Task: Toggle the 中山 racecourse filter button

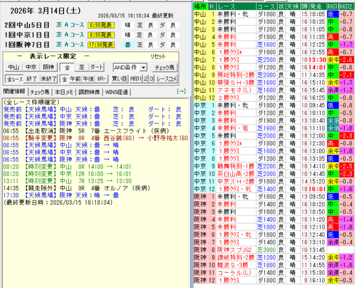Action: click(14, 67)
